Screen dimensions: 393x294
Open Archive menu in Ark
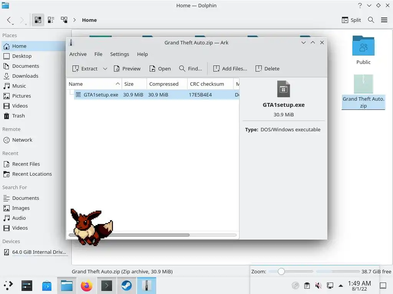tap(78, 54)
